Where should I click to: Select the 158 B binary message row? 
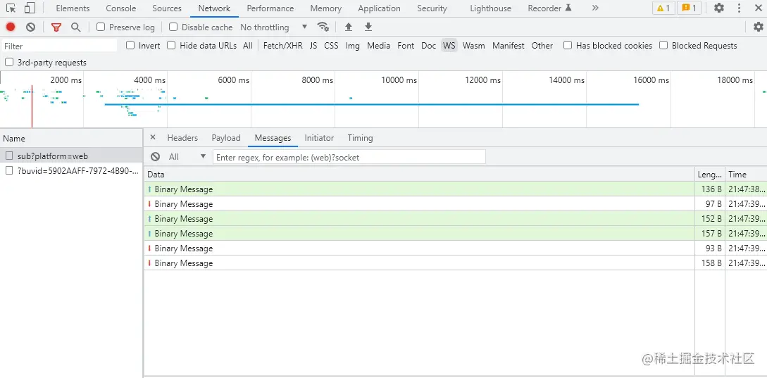click(455, 263)
